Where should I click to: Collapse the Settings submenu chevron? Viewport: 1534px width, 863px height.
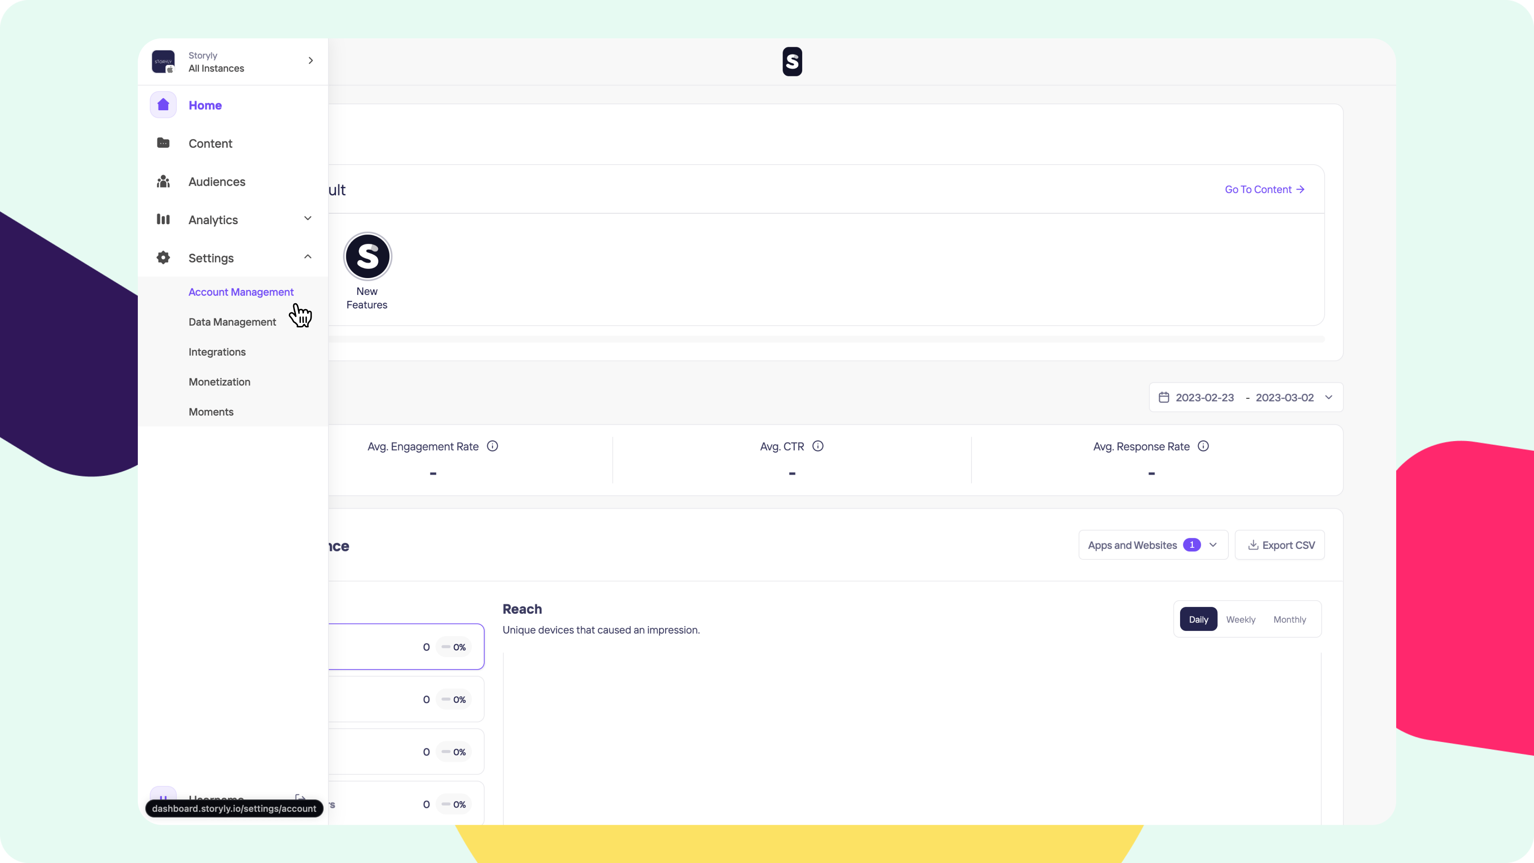tap(307, 257)
